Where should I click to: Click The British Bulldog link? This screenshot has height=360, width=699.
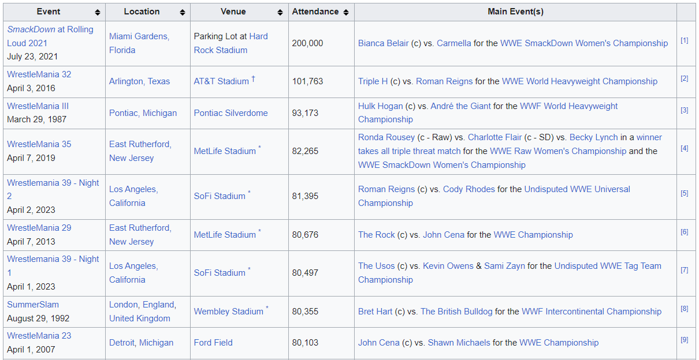[456, 311]
